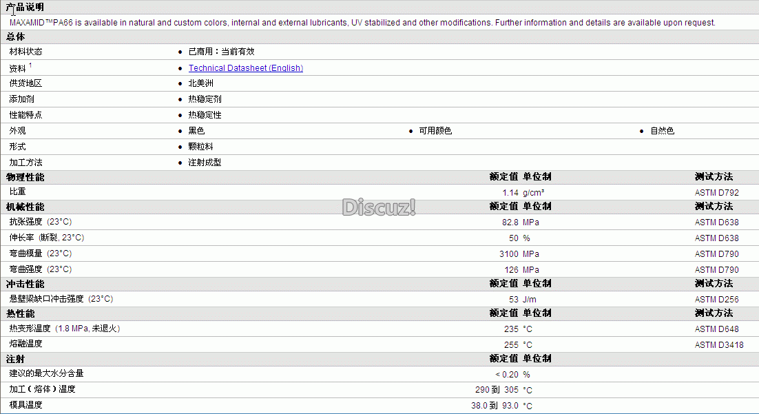Click the 热变形温度 (1.8 MPa, 未退火) label
The width and height of the screenshot is (759, 414).
click(x=64, y=329)
